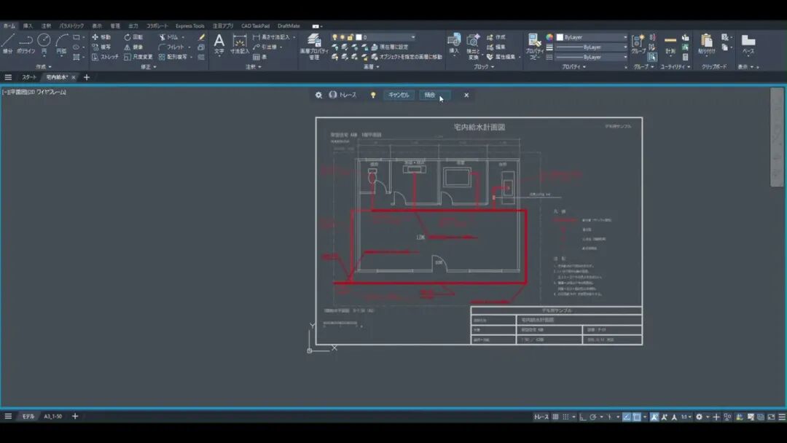787x443 pixels.
Task: Click the Dimension (寸法記入) tool
Action: click(240, 43)
